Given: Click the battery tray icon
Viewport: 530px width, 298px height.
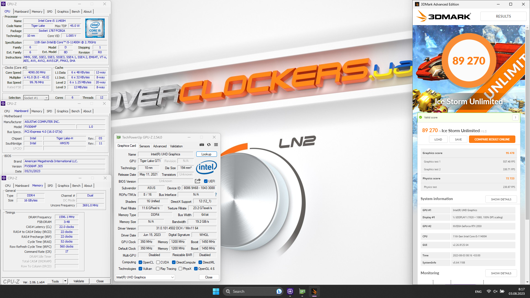Looking at the screenshot, I should point(502,291).
